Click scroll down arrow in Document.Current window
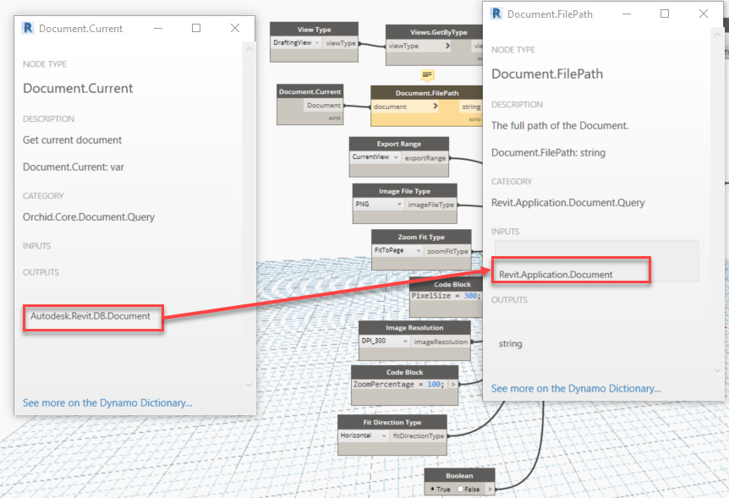The width and height of the screenshot is (729, 498). click(x=249, y=385)
